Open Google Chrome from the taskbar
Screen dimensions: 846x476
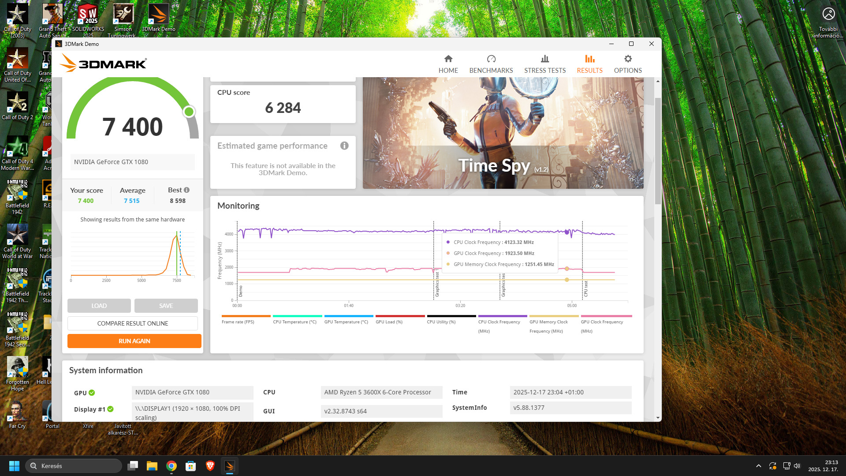click(x=171, y=466)
